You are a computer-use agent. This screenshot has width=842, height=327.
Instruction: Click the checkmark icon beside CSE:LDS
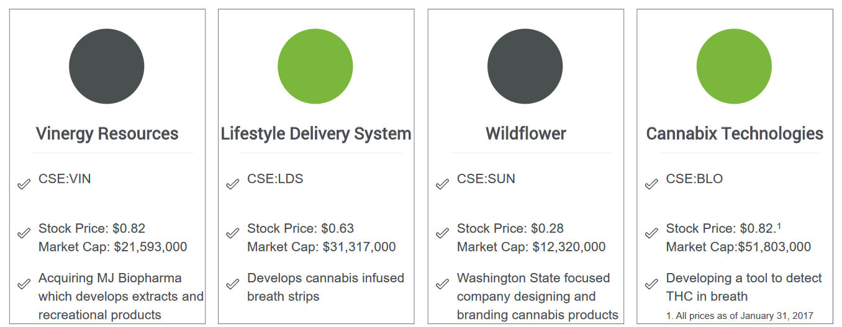point(232,184)
